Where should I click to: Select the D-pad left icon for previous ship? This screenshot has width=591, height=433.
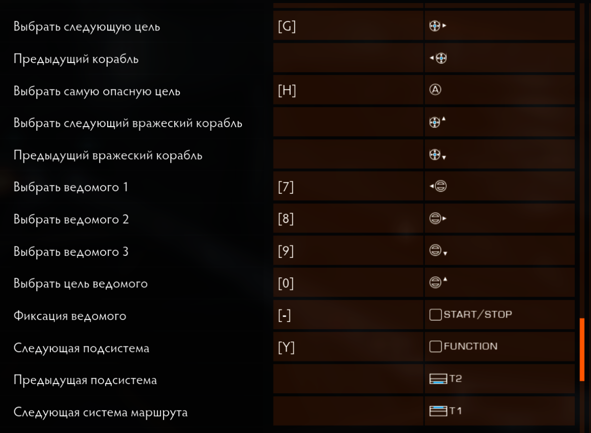[x=438, y=58]
